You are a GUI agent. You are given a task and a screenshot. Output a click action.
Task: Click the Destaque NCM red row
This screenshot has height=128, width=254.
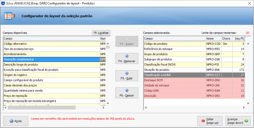[175, 80]
